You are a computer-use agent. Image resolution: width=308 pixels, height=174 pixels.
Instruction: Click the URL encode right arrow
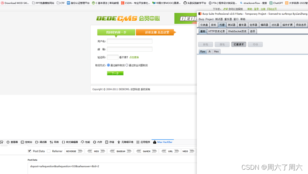(x=177, y=151)
